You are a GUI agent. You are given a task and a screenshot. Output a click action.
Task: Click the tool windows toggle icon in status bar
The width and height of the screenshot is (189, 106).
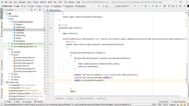2,105
